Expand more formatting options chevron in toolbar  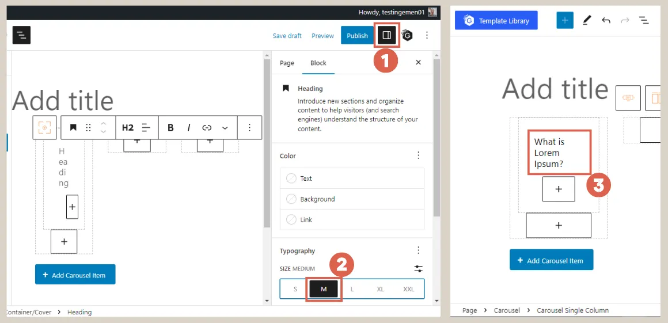point(225,128)
